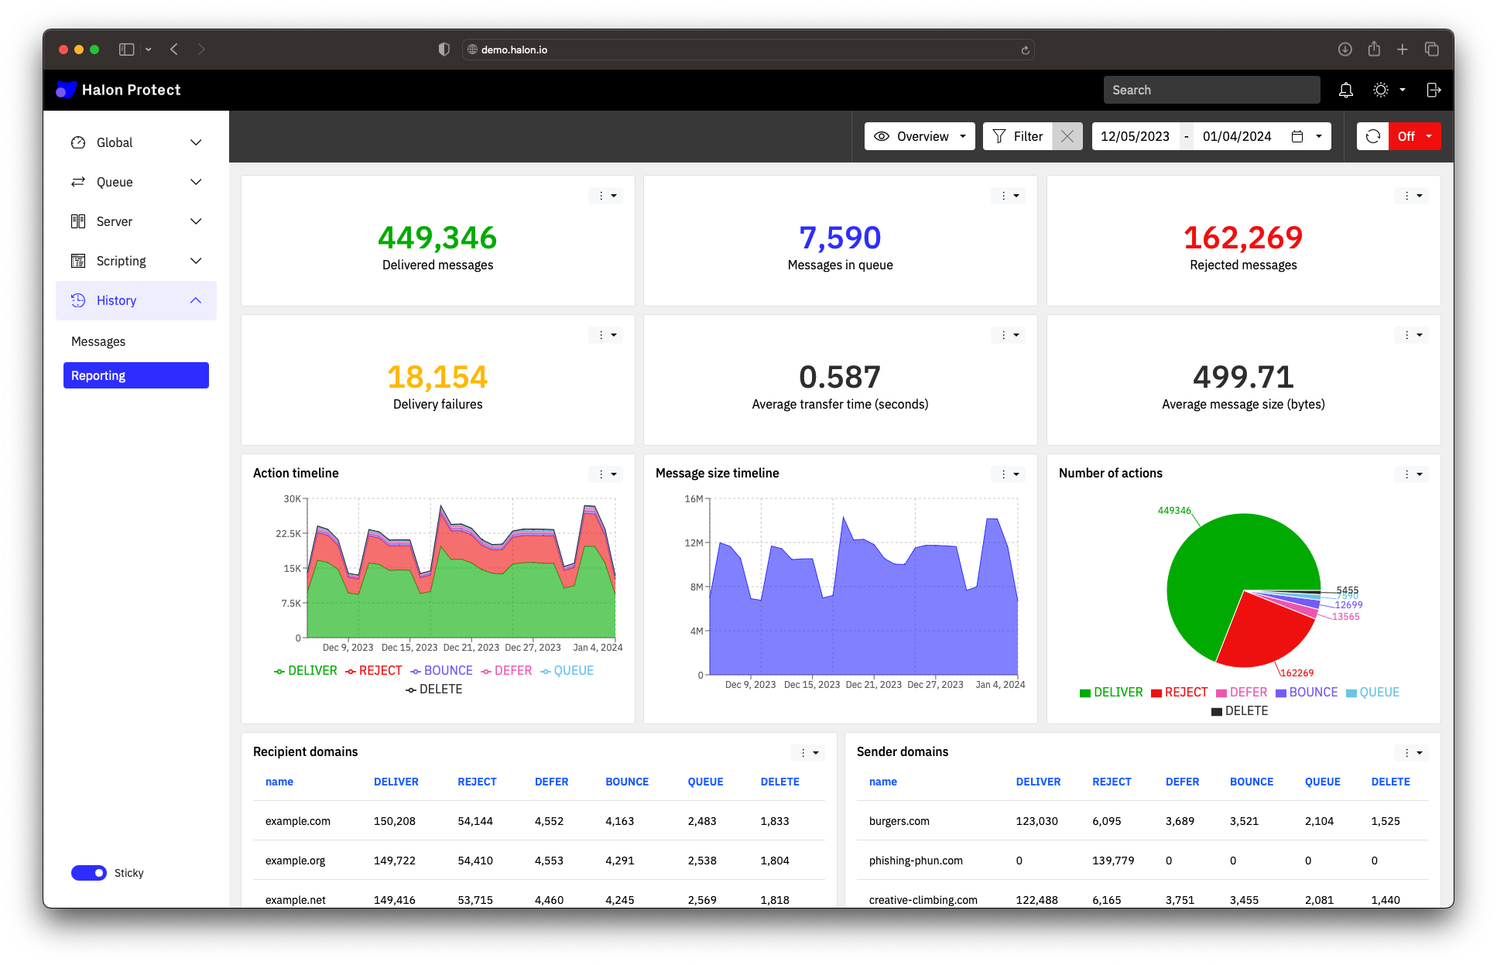Collapse the History section chevron

click(196, 300)
